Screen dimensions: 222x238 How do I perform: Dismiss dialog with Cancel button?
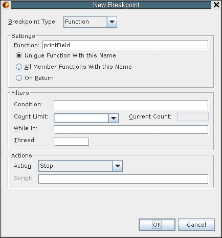[x=196, y=225]
